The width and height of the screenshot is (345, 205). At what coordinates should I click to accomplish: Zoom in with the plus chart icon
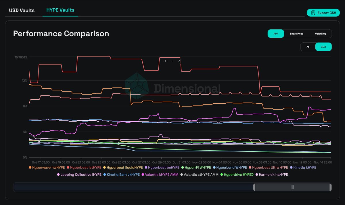166,61
